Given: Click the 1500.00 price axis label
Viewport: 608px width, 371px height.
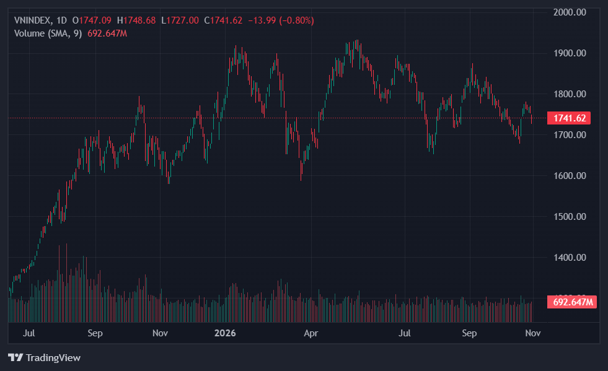Looking at the screenshot, I should pos(570,217).
